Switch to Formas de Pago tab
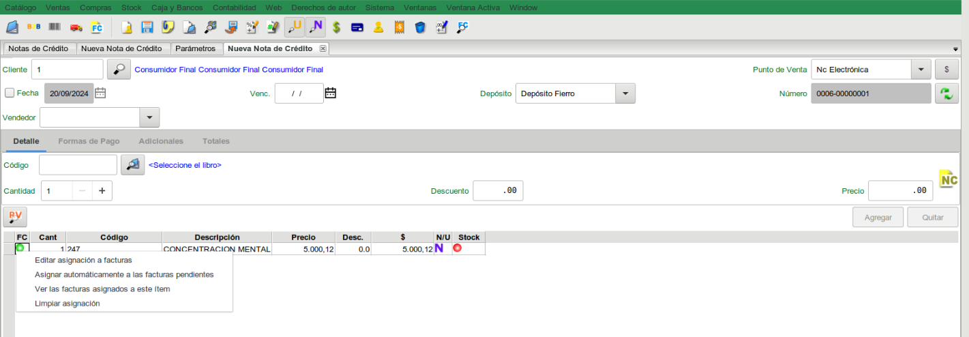The width and height of the screenshot is (969, 337). [x=89, y=141]
